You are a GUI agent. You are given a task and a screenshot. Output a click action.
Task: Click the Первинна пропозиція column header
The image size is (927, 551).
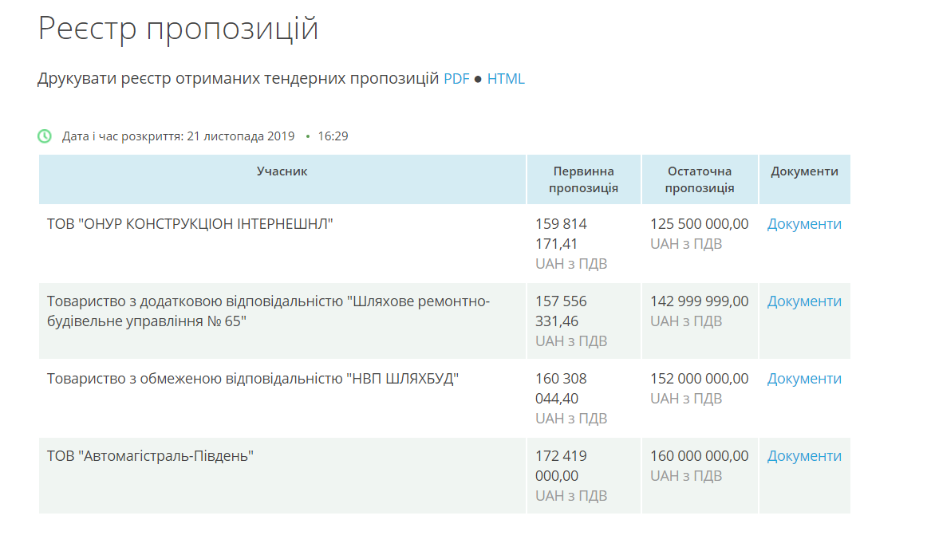pyautogui.click(x=584, y=179)
